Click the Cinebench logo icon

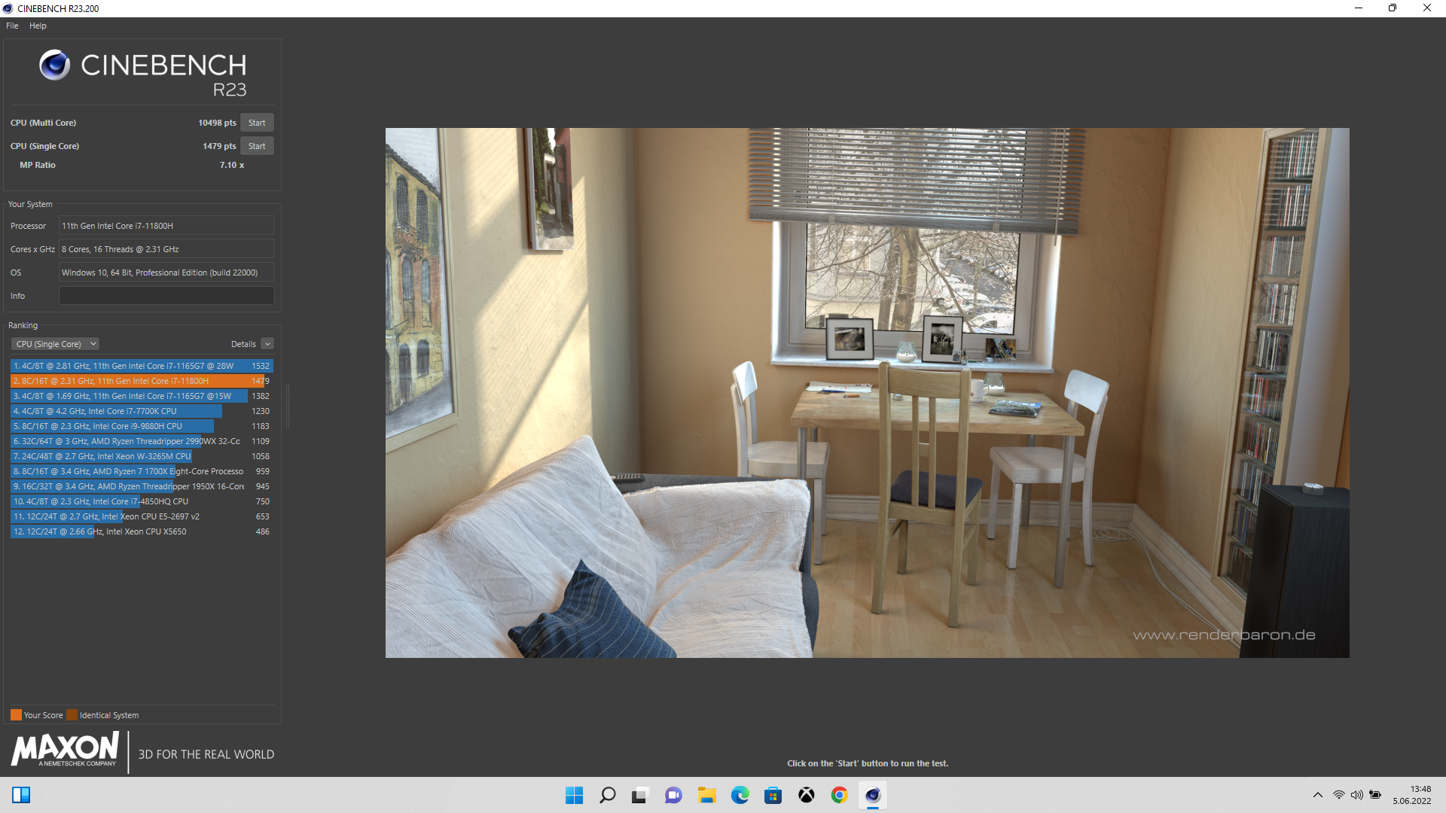pos(54,65)
